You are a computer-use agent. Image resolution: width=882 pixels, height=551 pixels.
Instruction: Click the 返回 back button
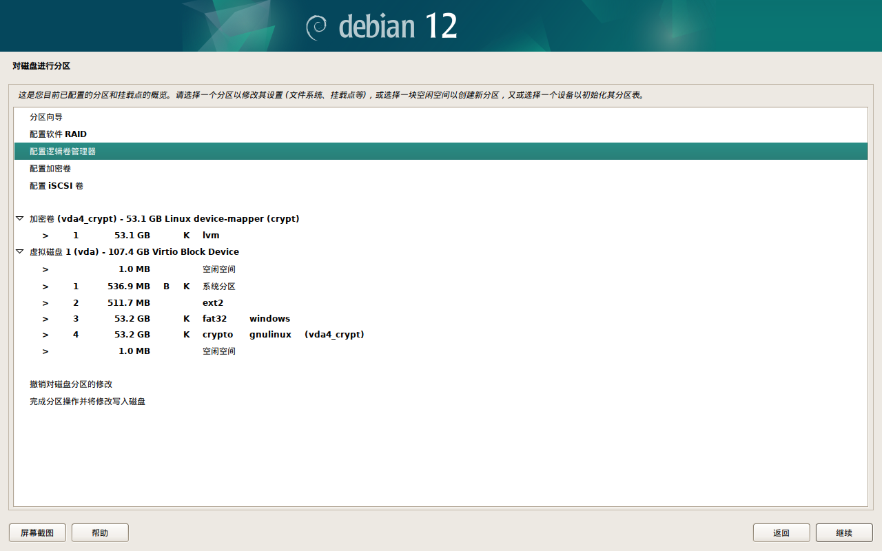(781, 532)
